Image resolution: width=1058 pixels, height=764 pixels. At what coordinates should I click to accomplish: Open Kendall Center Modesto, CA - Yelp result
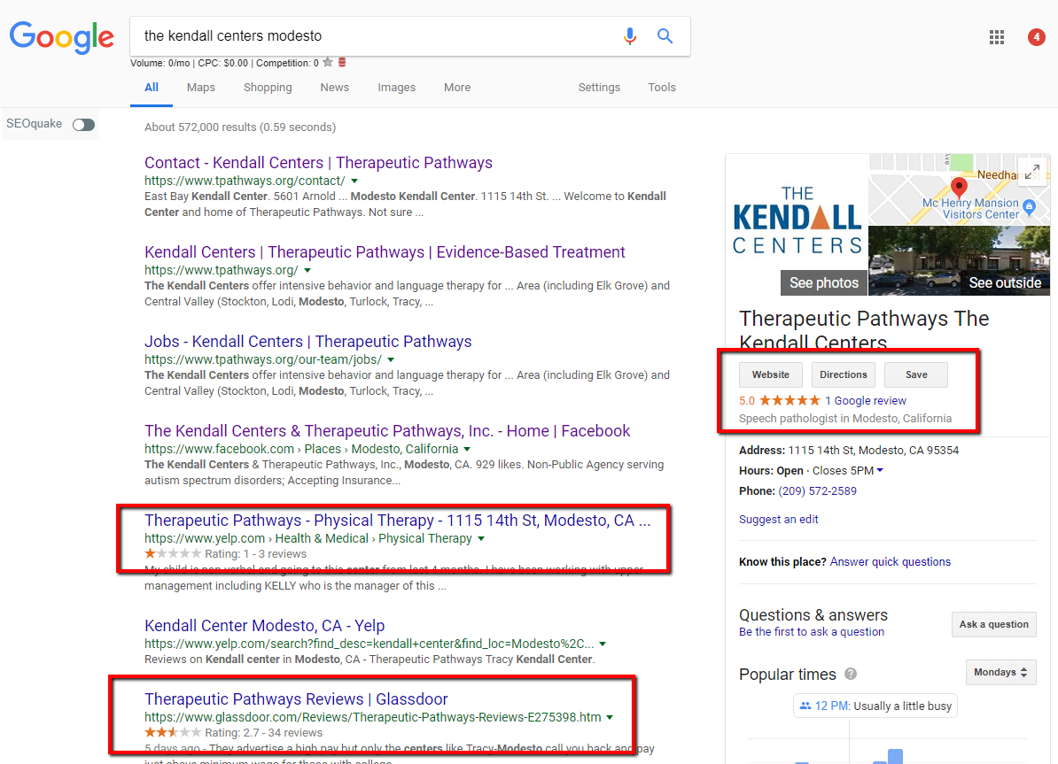[x=264, y=626]
